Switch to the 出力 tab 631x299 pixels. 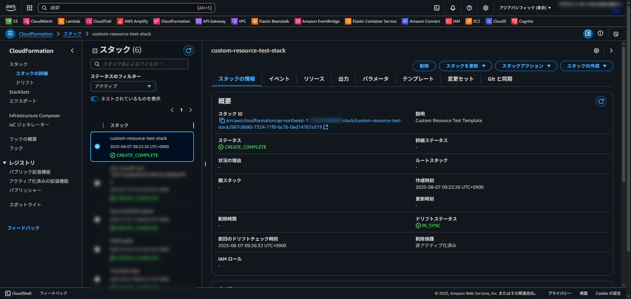pos(343,79)
